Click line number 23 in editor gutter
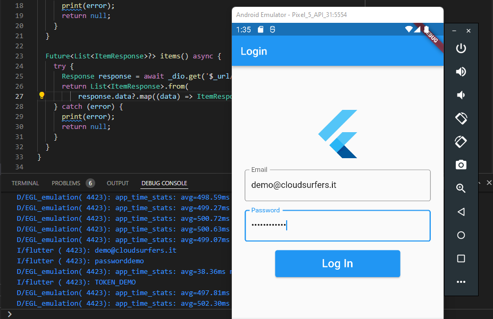 tap(19, 56)
